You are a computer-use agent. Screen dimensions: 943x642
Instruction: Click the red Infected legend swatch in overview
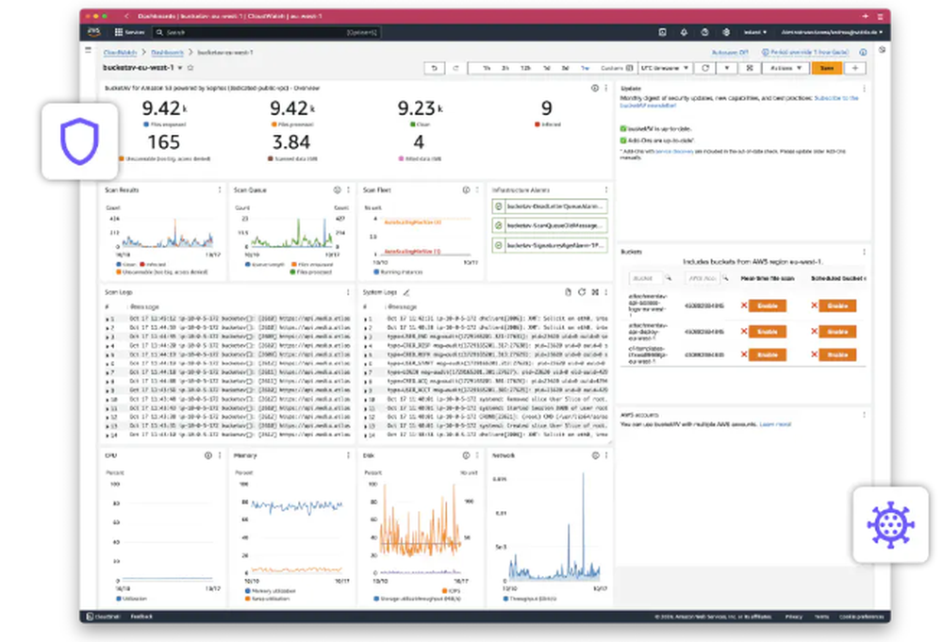click(538, 124)
